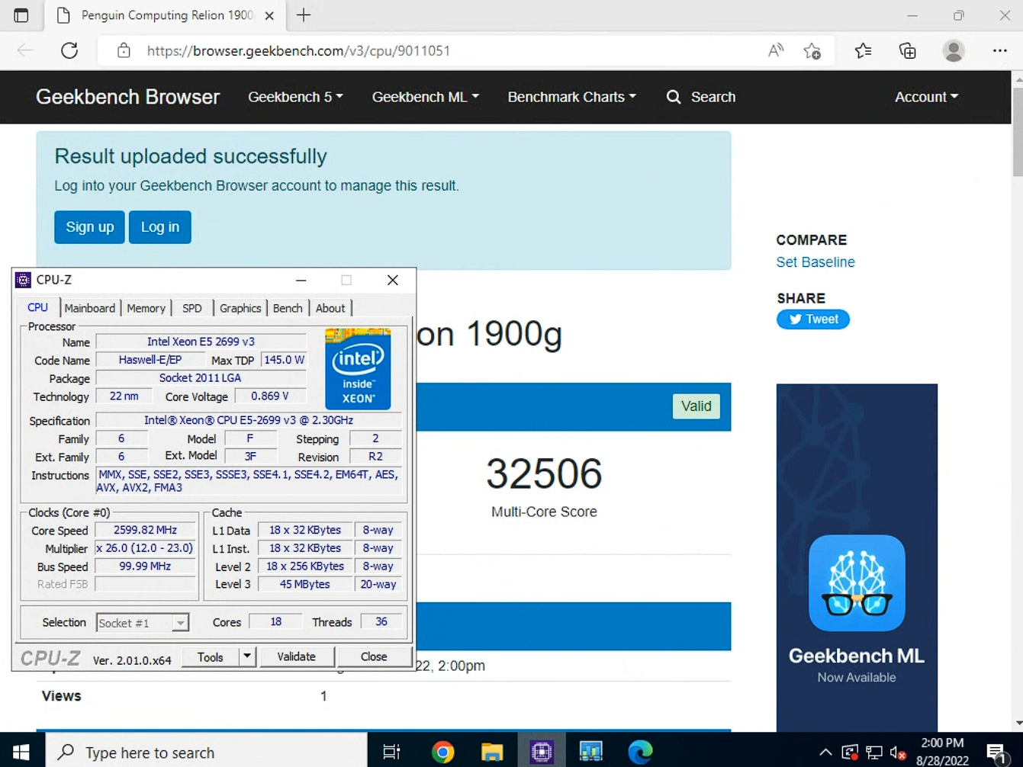Click the Tools button in CPU-Z
The width and height of the screenshot is (1023, 767).
click(210, 656)
